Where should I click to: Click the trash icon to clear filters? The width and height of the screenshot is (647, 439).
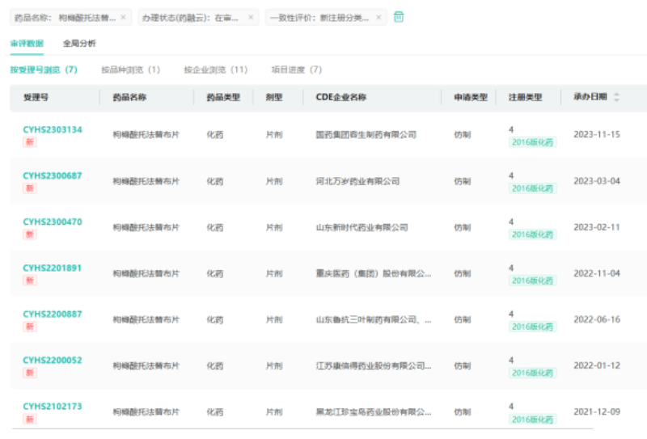click(x=399, y=17)
